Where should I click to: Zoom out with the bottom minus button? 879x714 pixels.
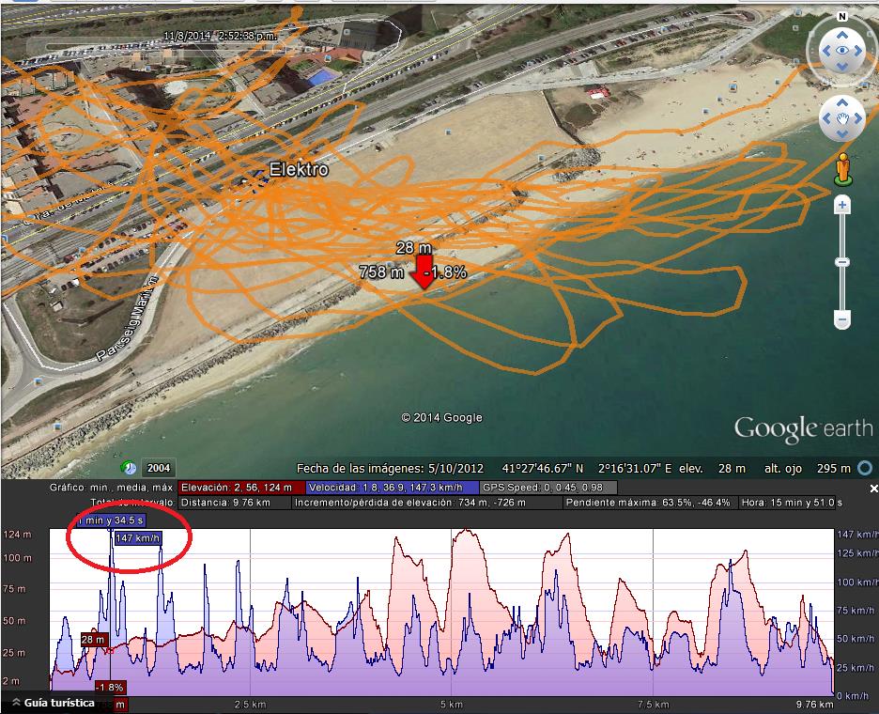point(842,320)
